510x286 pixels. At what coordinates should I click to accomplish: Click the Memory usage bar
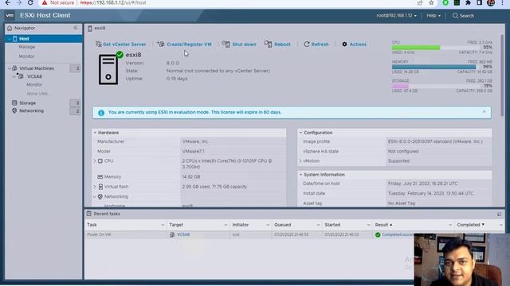[x=436, y=67]
